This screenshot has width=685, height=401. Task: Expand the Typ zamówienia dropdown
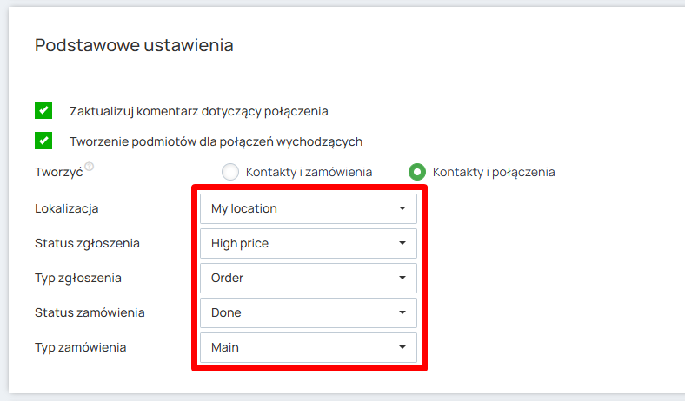click(308, 347)
